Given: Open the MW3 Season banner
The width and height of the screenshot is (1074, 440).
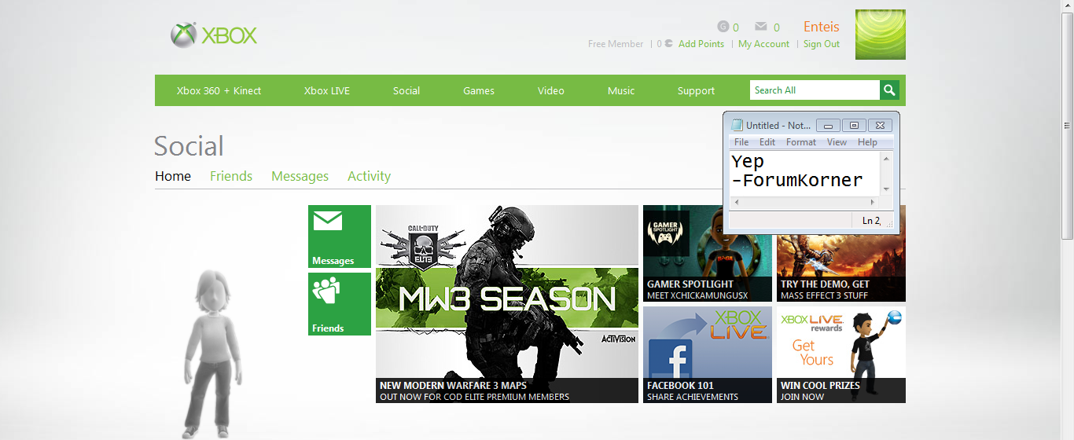Looking at the screenshot, I should tap(507, 304).
